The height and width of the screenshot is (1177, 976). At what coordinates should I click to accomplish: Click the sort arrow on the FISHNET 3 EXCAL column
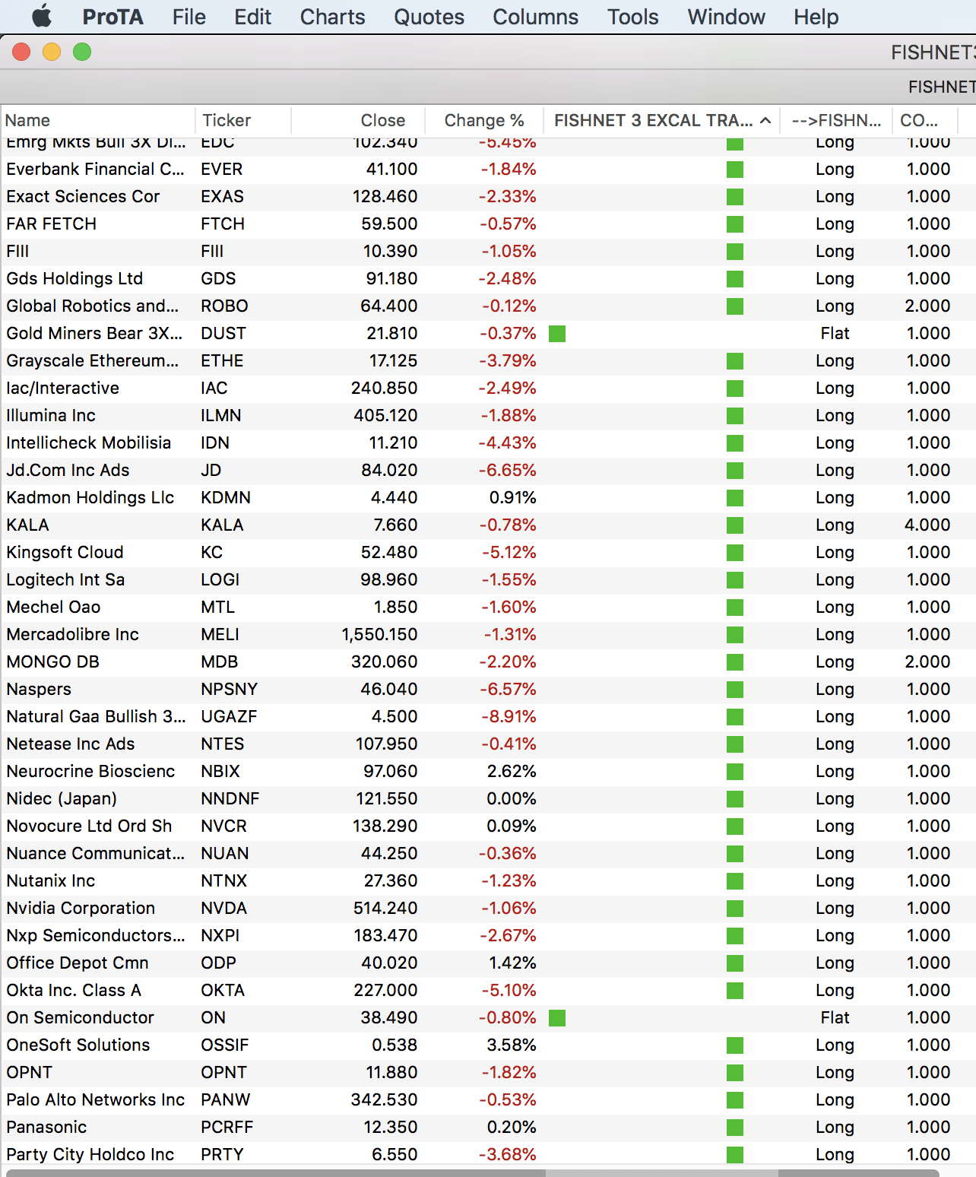click(765, 121)
